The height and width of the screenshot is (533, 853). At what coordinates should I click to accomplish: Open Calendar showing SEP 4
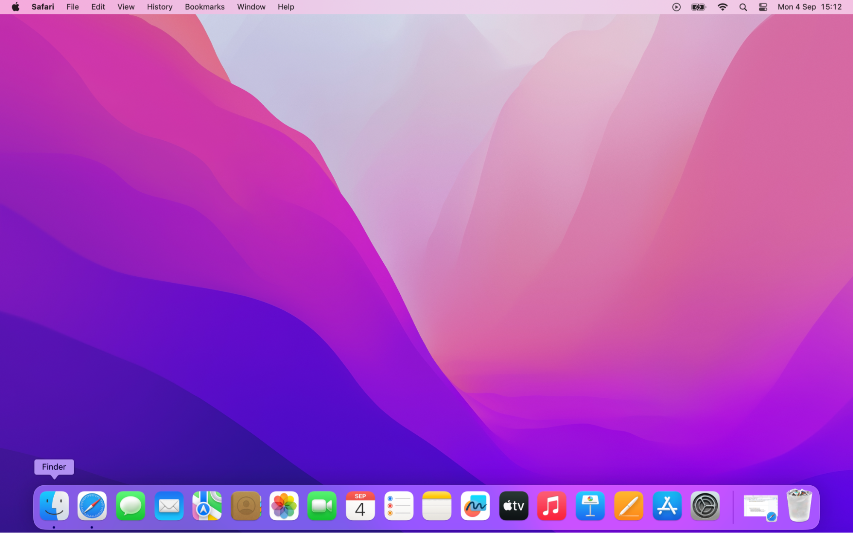point(360,506)
